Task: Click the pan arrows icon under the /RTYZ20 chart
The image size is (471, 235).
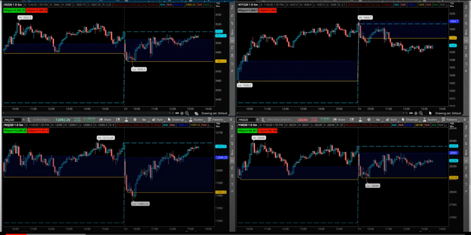Action: point(411,113)
